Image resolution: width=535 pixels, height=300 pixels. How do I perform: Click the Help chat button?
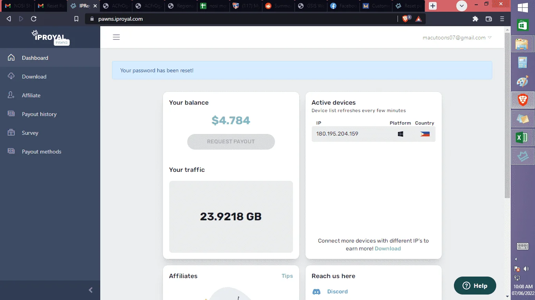[475, 286]
